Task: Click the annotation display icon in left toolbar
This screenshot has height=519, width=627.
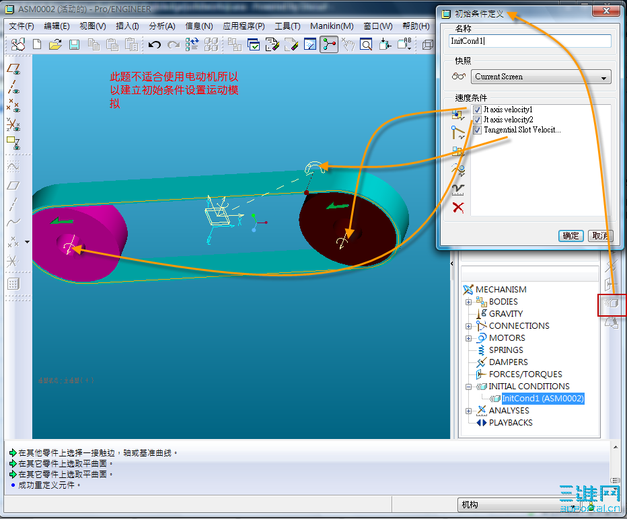Action: [x=13, y=143]
